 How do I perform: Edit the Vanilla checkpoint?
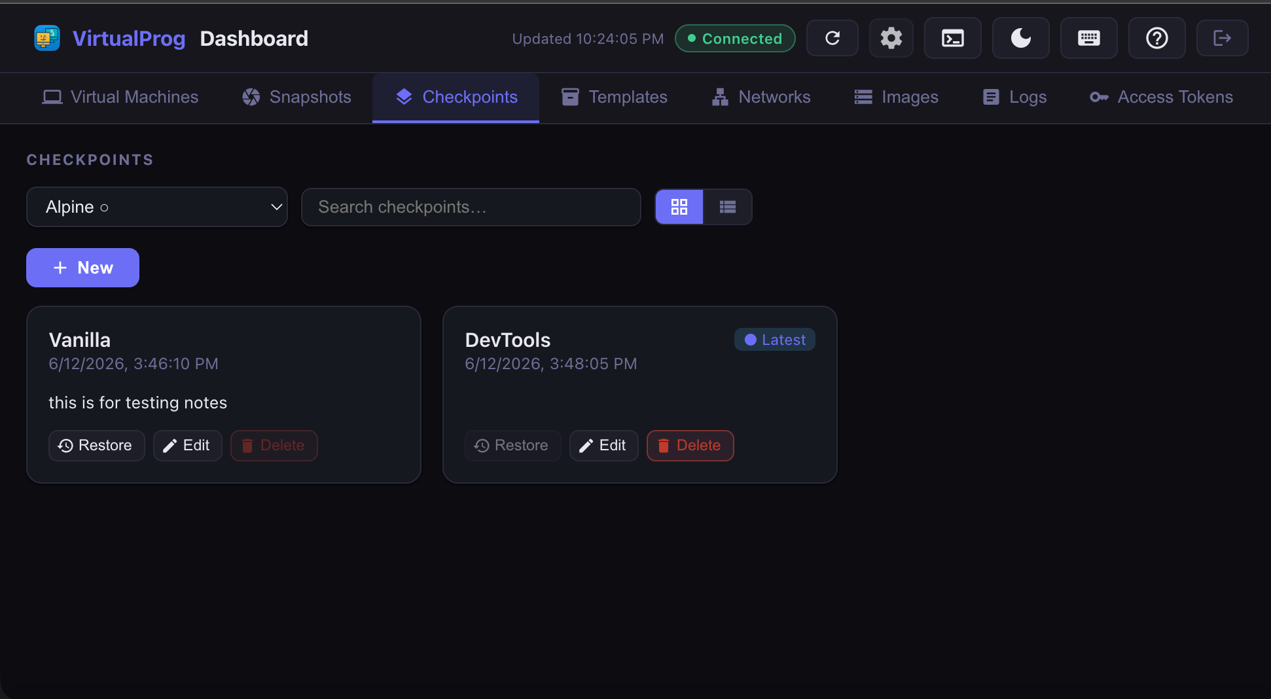click(x=187, y=446)
